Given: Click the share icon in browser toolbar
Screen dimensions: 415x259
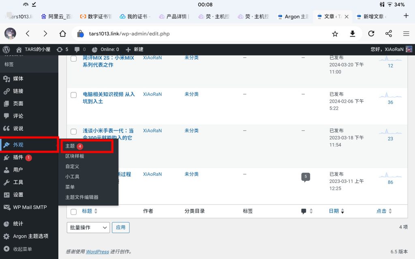Looking at the screenshot, I should pyautogui.click(x=388, y=34).
